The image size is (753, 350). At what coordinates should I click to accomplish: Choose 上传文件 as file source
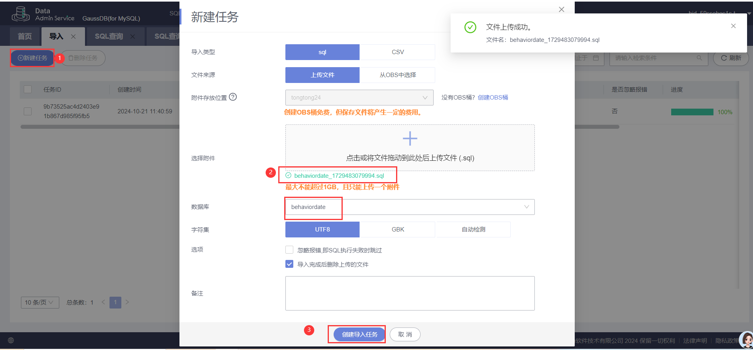pos(323,75)
